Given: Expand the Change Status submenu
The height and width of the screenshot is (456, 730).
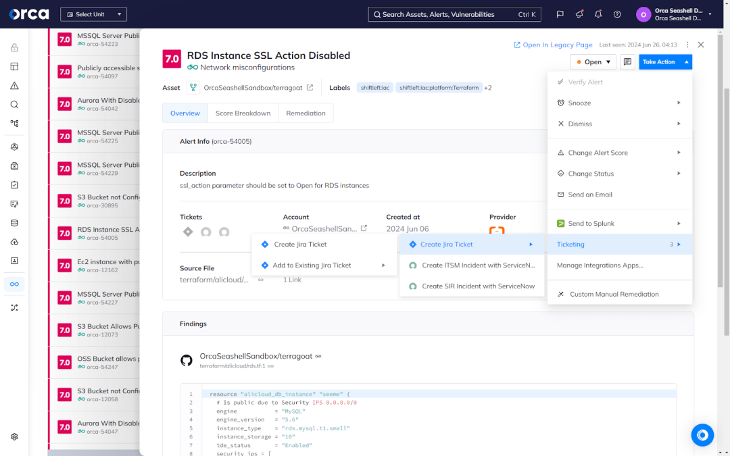Looking at the screenshot, I should [679, 174].
